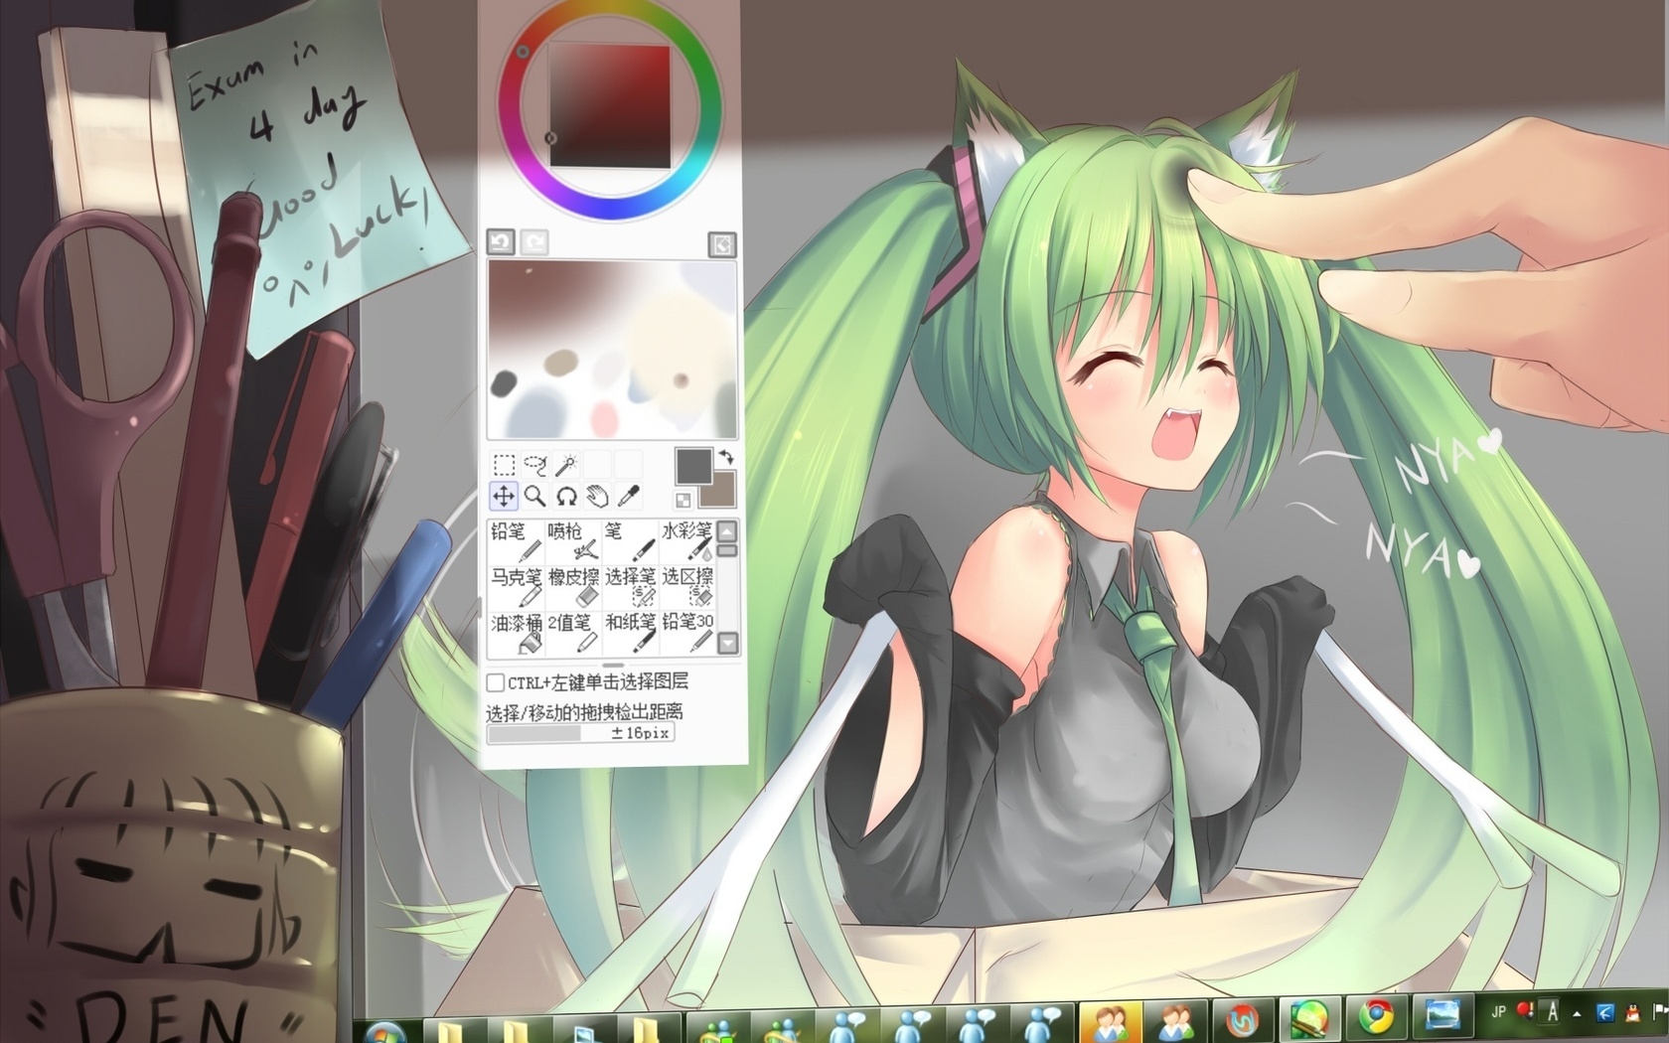
Task: Open the green paint app taskbar icon
Action: [1309, 1018]
